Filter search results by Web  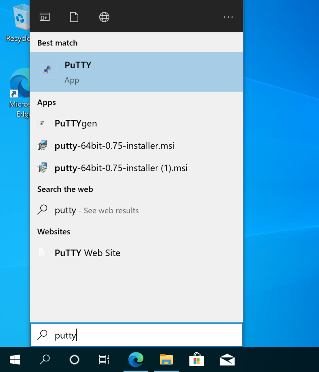104,17
